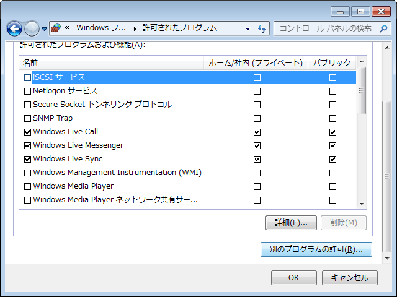Click the program list scrollbar up arrow
Viewport: 397px width, 297px height.
click(362, 61)
